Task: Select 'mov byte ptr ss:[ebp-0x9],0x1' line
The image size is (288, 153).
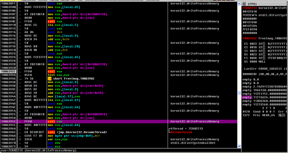Action: (74, 136)
